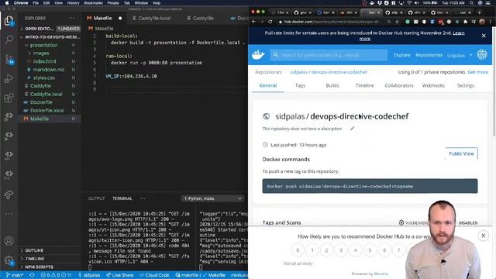Open the Builds tab on Docker Hub
The image size is (496, 279).
point(332,85)
